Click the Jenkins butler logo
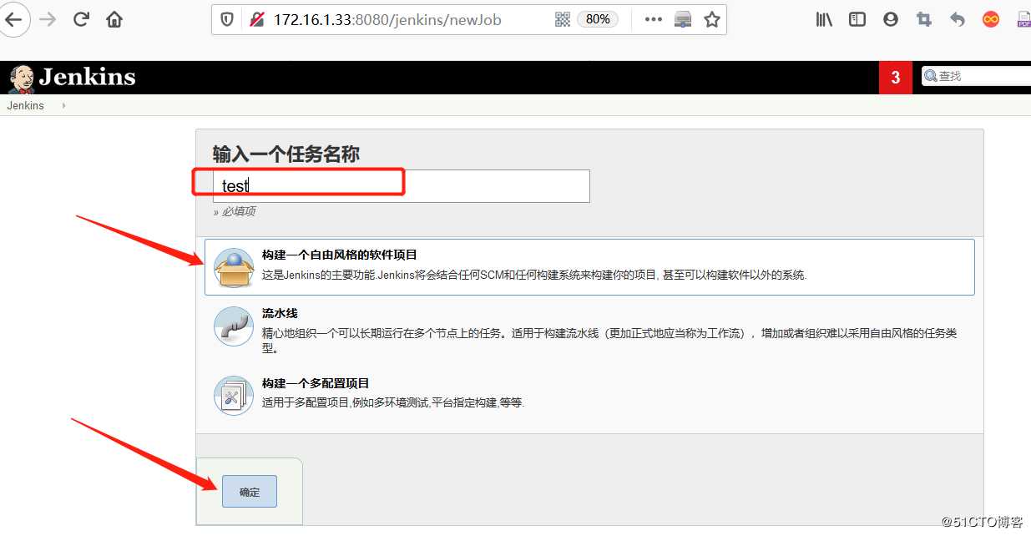This screenshot has height=536, width=1031. (x=21, y=78)
